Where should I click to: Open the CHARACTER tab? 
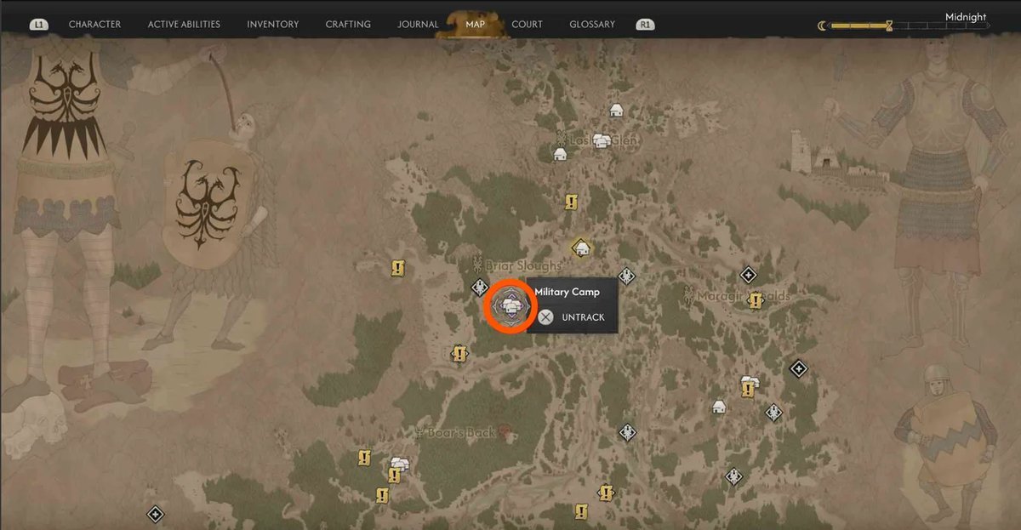94,25
